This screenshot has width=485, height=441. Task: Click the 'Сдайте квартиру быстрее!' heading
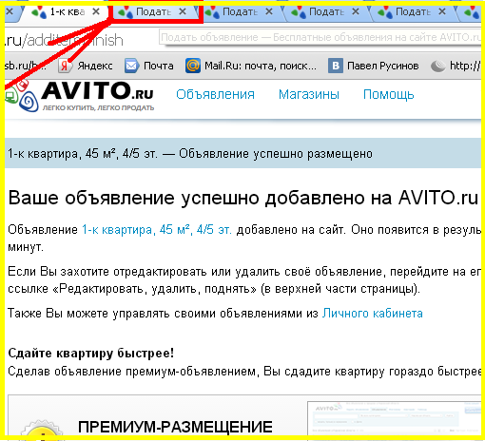[x=91, y=353]
